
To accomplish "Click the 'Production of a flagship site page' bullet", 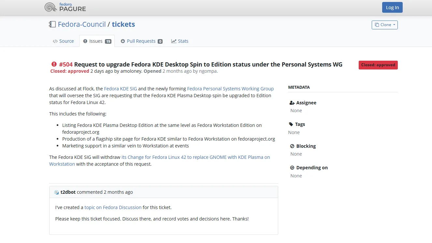I will pyautogui.click(x=168, y=139).
